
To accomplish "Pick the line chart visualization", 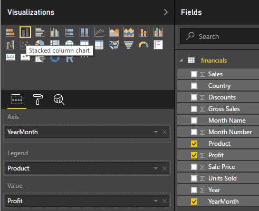I will (99, 32).
